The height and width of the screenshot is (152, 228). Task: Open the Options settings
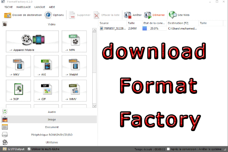pos(54,15)
